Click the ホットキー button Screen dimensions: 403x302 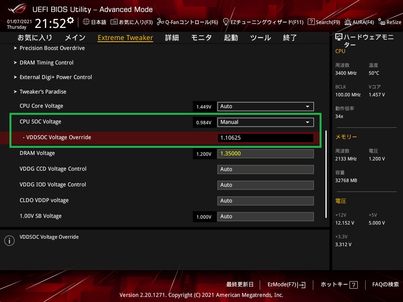click(x=339, y=285)
